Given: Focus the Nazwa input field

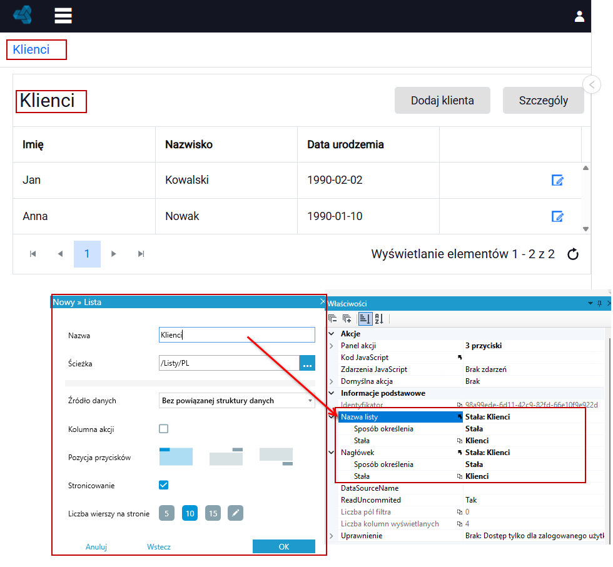Looking at the screenshot, I should click(237, 335).
